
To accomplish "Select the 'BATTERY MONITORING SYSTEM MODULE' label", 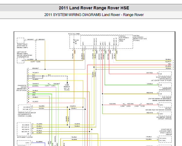I will [24, 56].
